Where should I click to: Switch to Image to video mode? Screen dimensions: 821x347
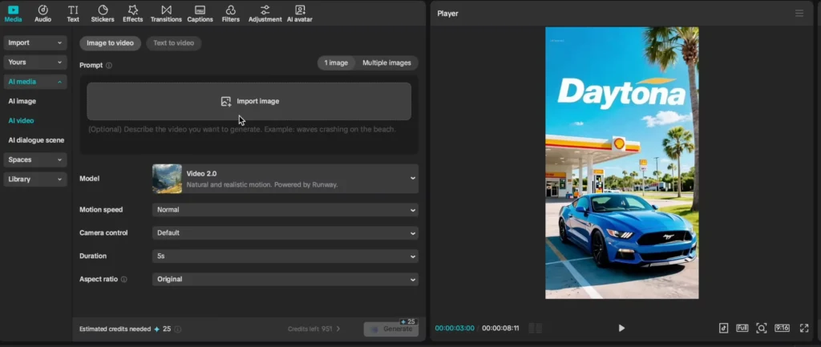click(x=110, y=43)
